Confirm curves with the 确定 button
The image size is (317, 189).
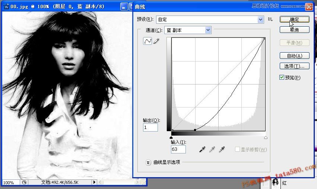point(294,19)
